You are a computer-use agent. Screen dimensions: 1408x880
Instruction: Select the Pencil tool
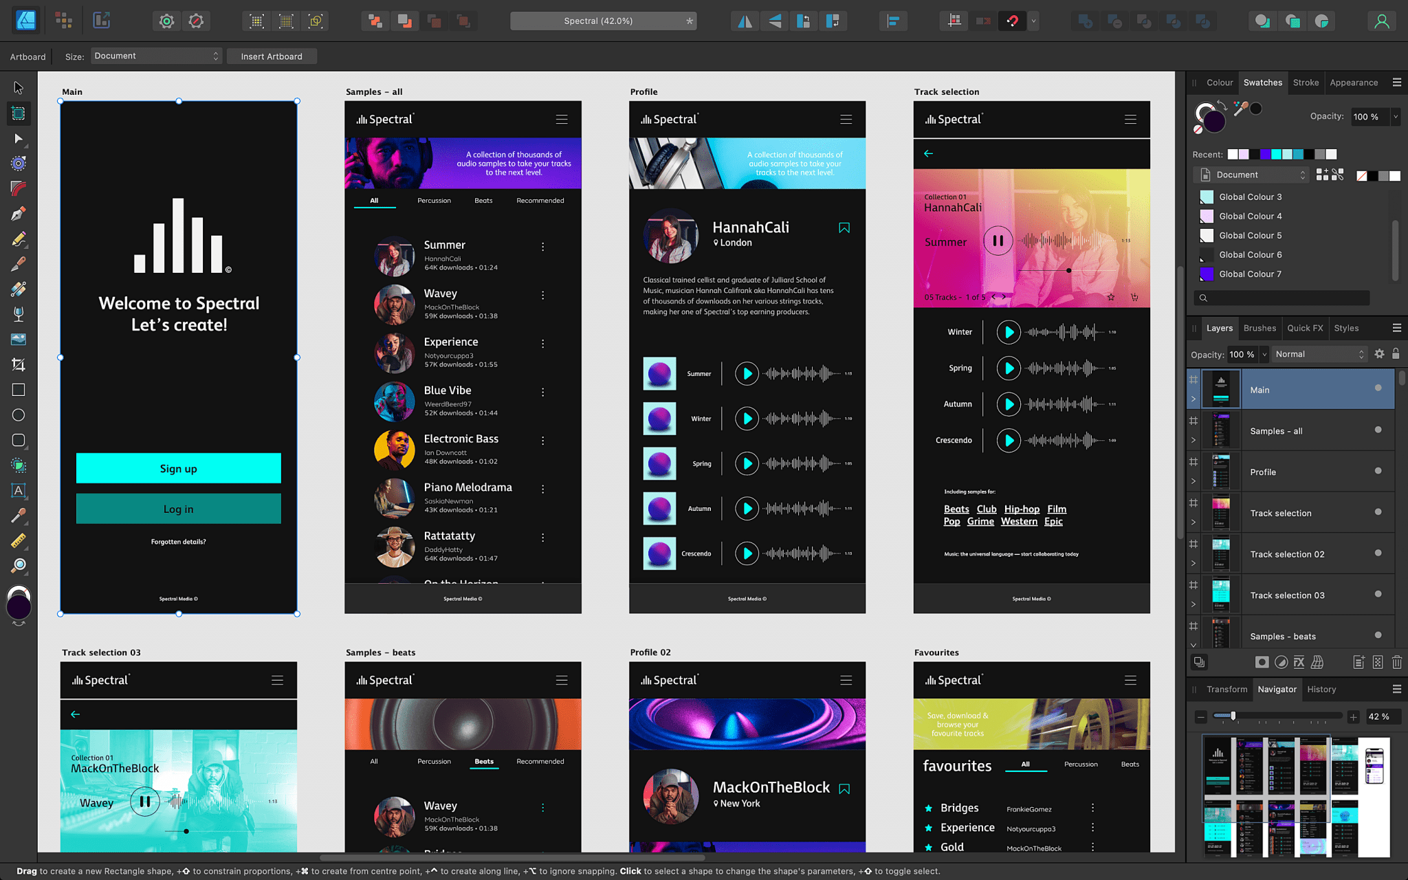(x=19, y=239)
